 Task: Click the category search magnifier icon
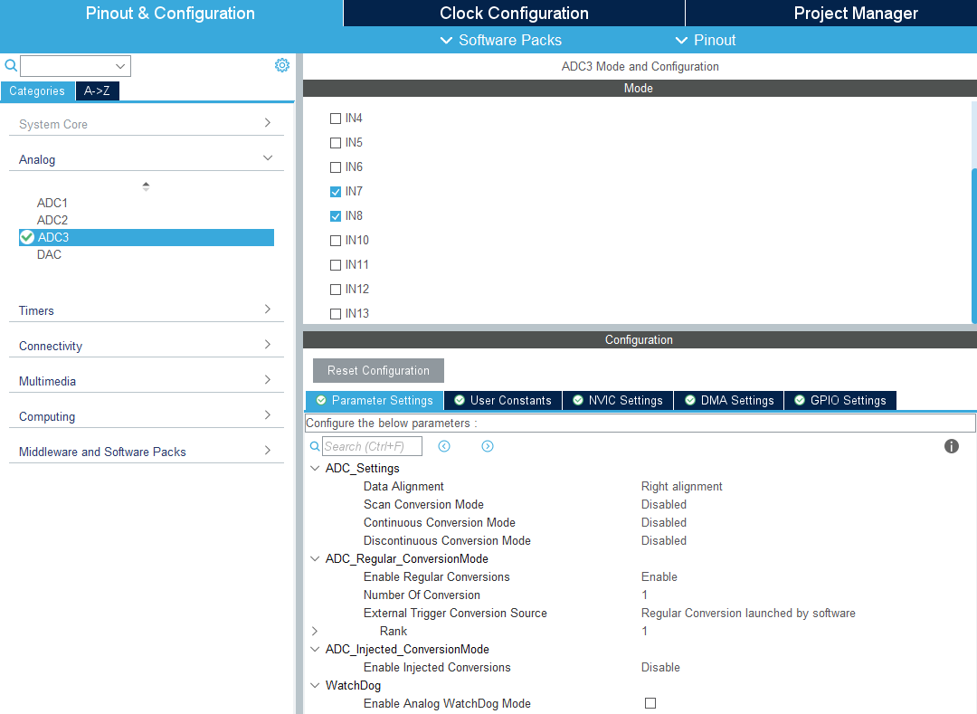coord(11,65)
